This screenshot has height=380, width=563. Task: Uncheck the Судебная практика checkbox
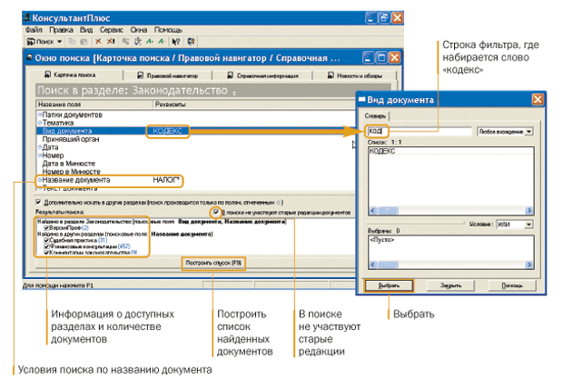click(x=46, y=240)
